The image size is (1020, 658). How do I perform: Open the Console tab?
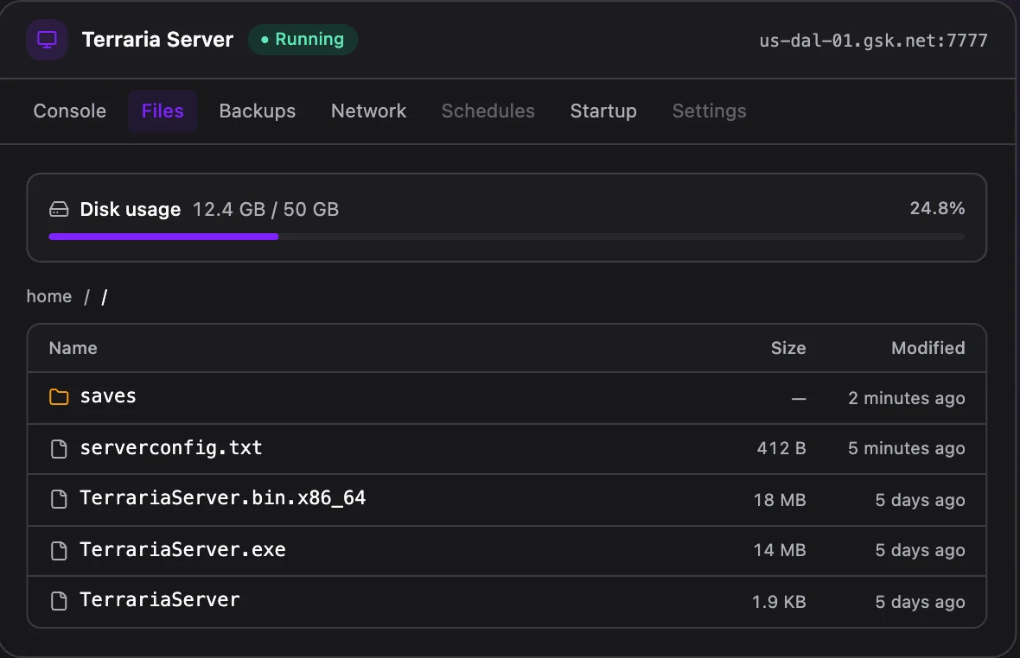click(x=70, y=111)
